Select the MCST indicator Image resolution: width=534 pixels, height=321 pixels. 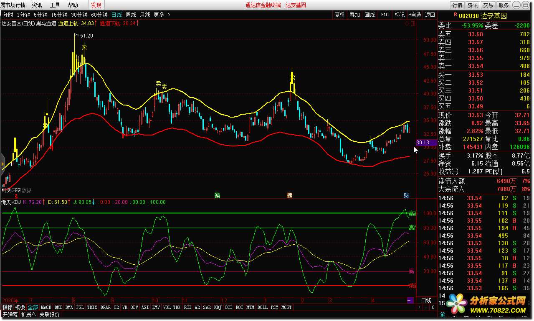pyautogui.click(x=286, y=307)
